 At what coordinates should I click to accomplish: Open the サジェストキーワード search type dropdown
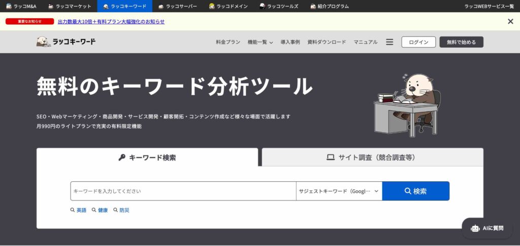[339, 191]
